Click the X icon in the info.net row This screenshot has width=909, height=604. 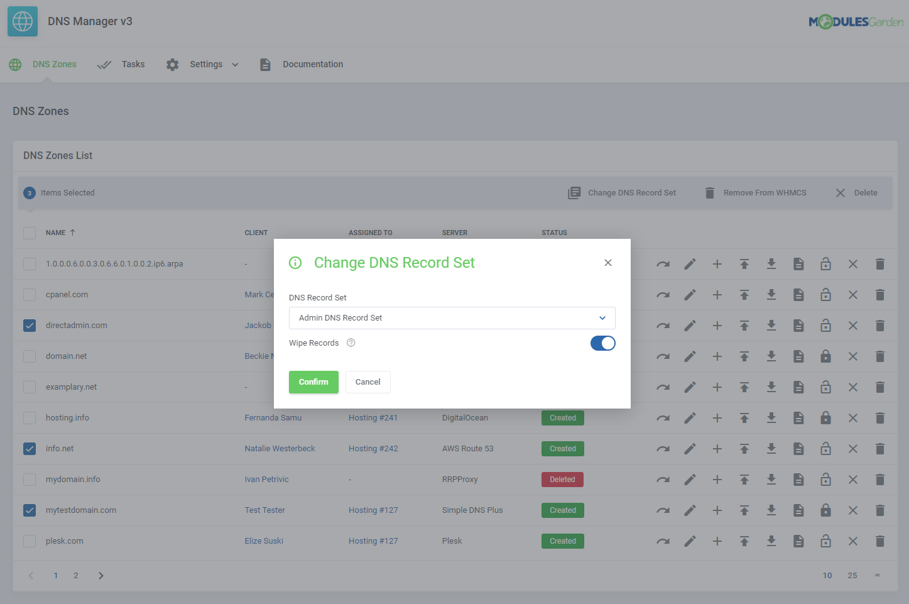[852, 449]
